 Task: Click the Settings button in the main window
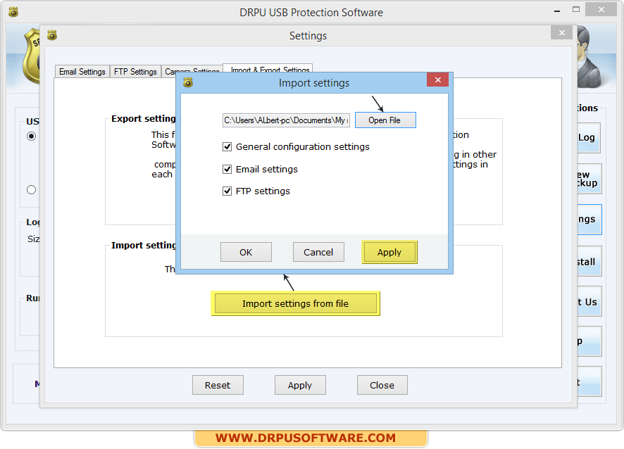pyautogui.click(x=589, y=220)
